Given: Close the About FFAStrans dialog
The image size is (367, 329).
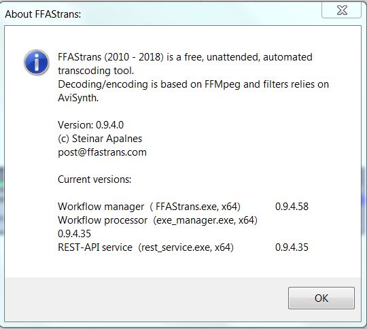Looking at the screenshot, I should click(x=341, y=10).
